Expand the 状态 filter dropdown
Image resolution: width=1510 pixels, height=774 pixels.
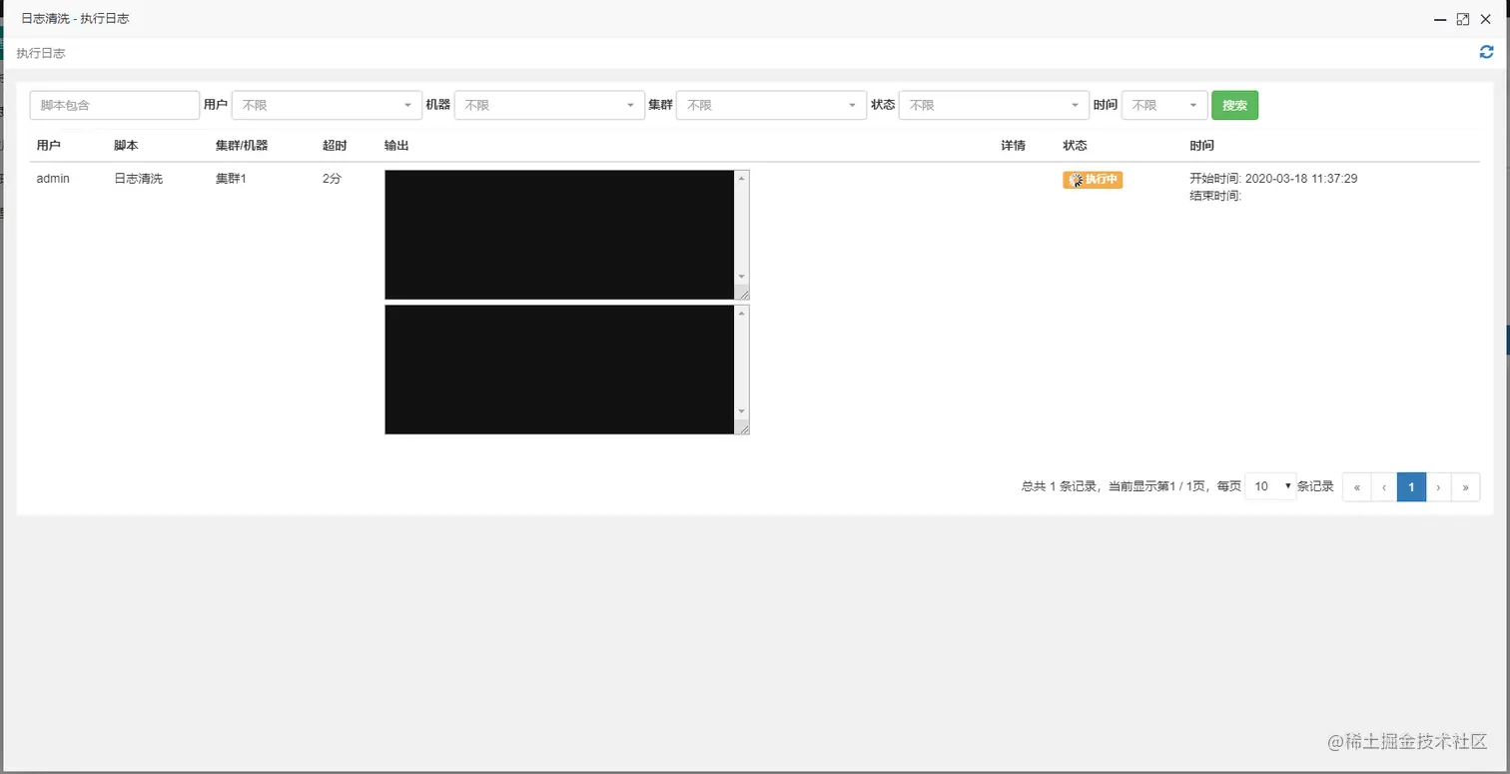(x=994, y=105)
